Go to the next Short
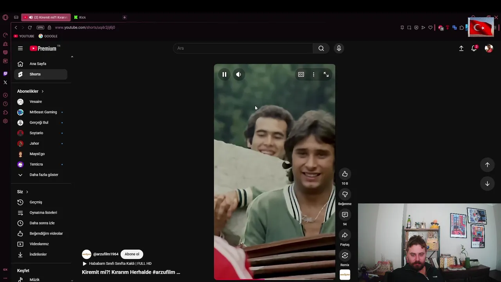Image resolution: width=501 pixels, height=282 pixels. pyautogui.click(x=487, y=184)
